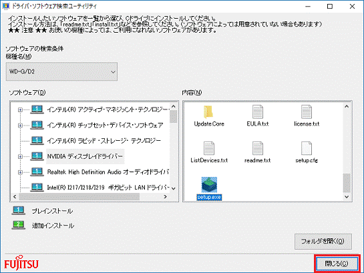Close the window with the X button

click(x=352, y=7)
